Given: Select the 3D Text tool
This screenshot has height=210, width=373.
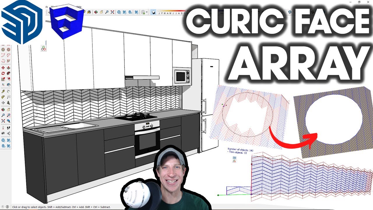Looking at the screenshot, I should pos(8,102).
